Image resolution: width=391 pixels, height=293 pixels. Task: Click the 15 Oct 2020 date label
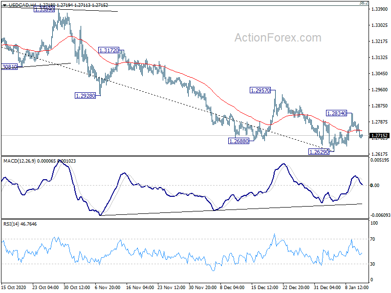(x=14, y=288)
